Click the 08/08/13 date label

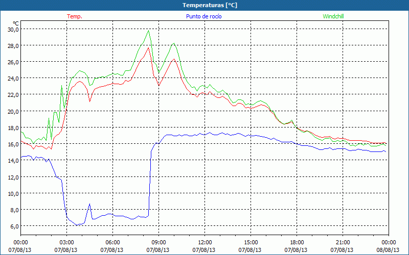pos(389,250)
